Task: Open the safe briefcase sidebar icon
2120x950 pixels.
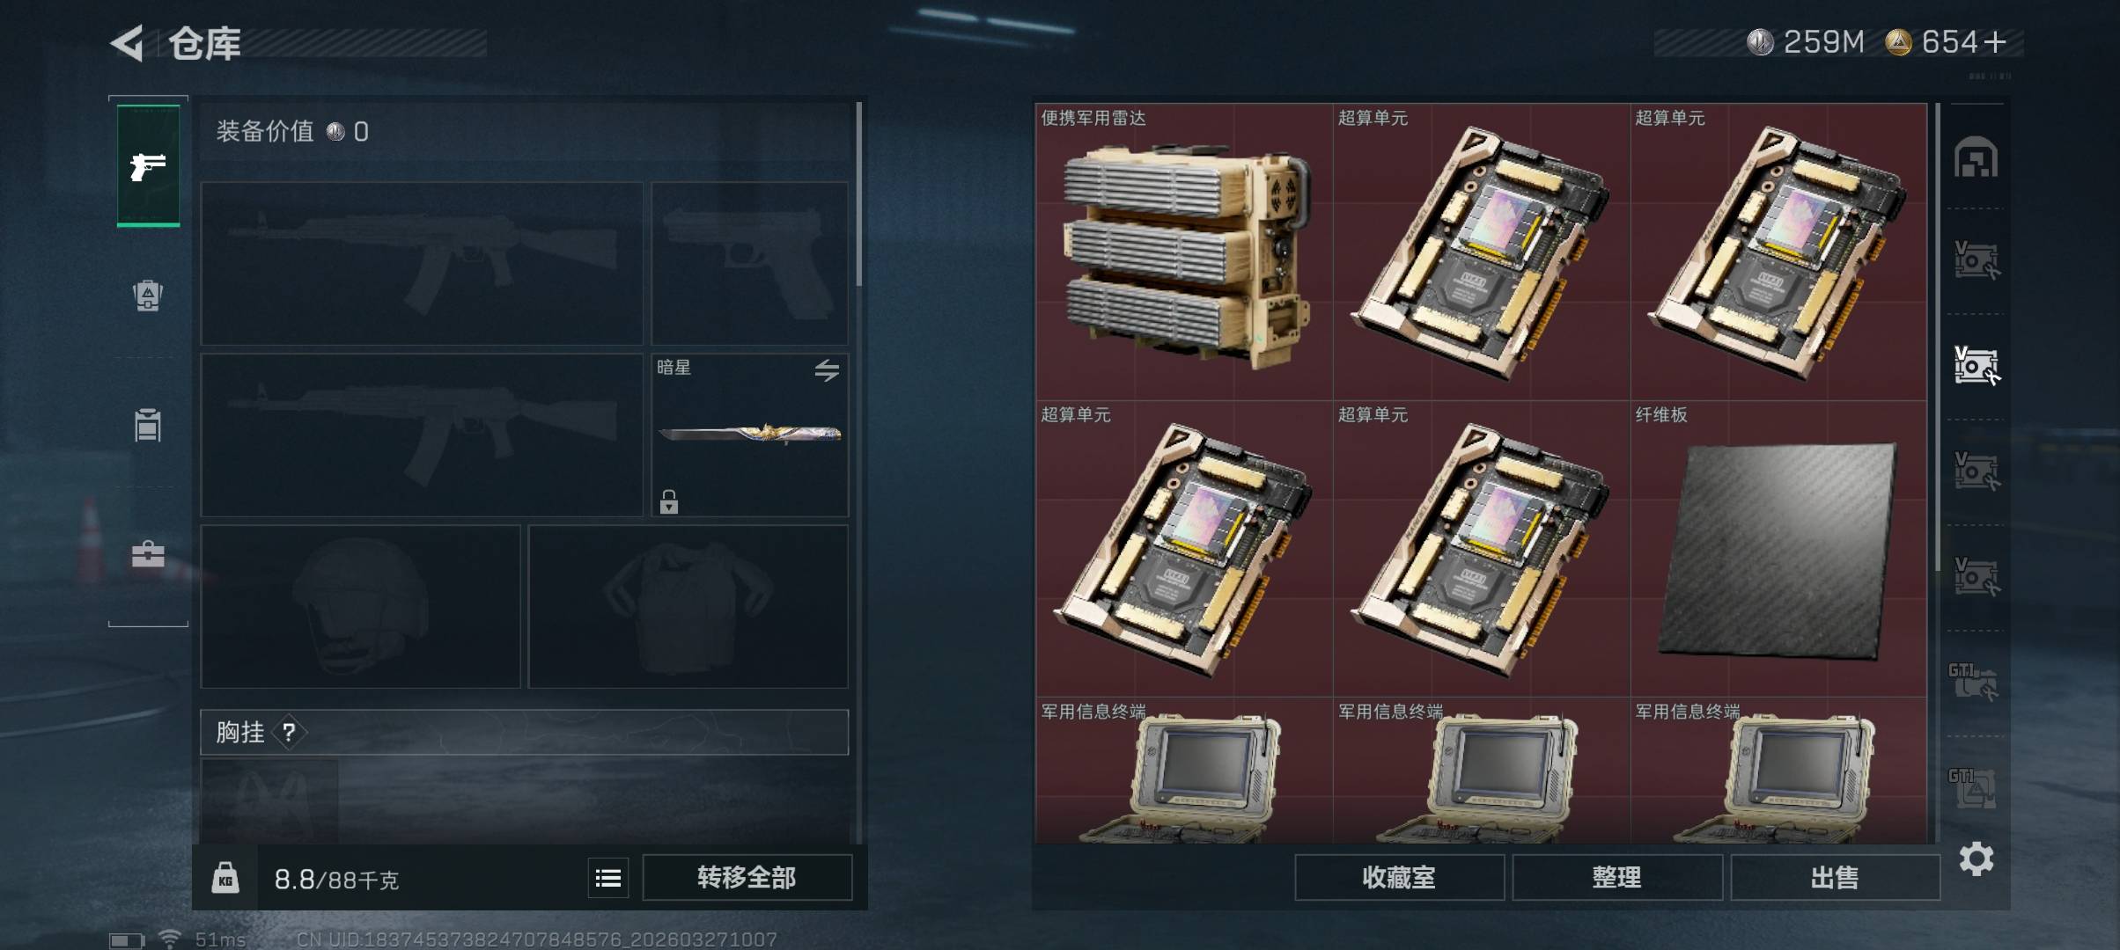Action: pyautogui.click(x=148, y=554)
